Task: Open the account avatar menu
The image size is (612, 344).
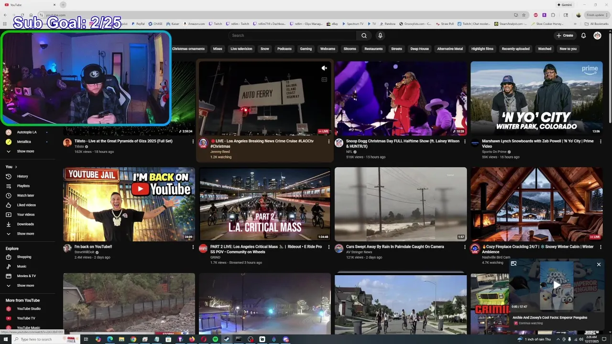Action: (597, 35)
